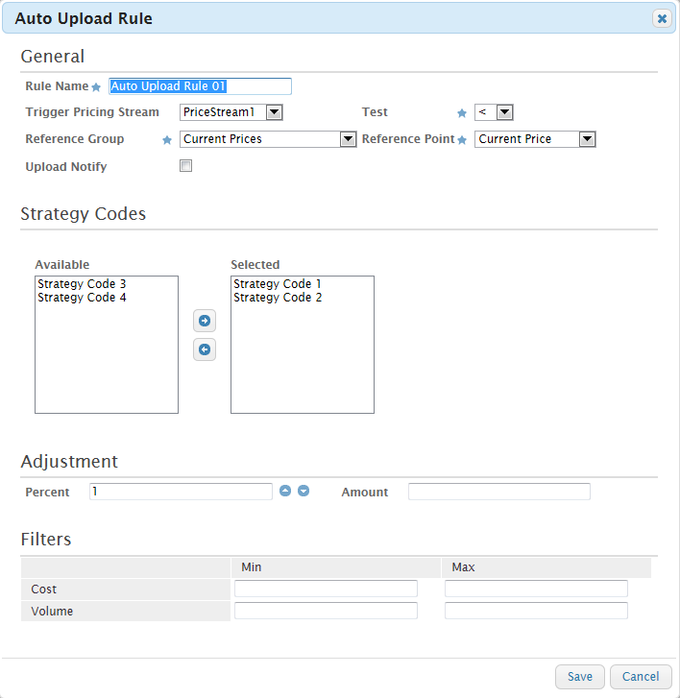Select Strategy Code 3 in Available list
The image size is (680, 698).
[82, 283]
